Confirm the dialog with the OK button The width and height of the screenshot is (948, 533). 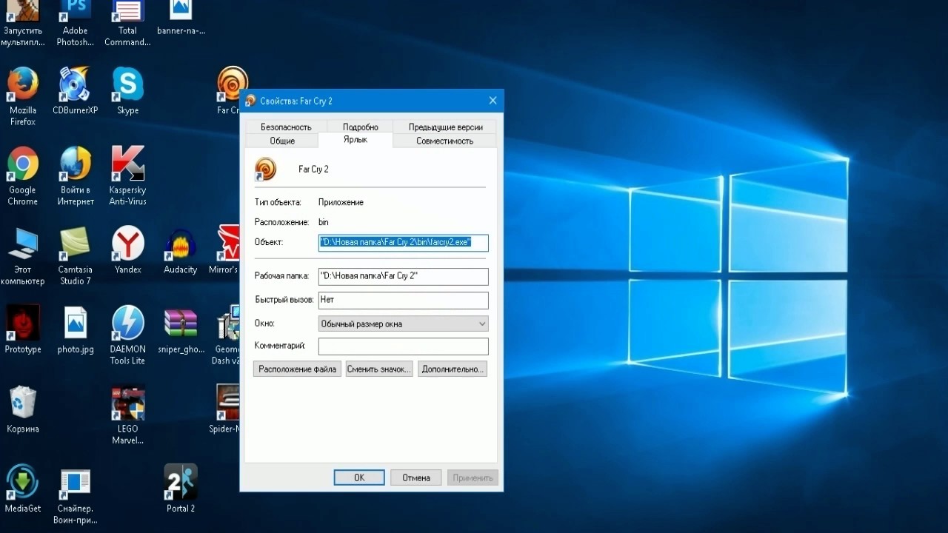point(359,477)
